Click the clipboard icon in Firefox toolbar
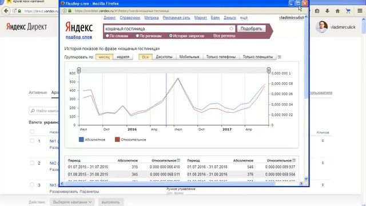Viewport: 366px width, 206px height. click(x=317, y=11)
